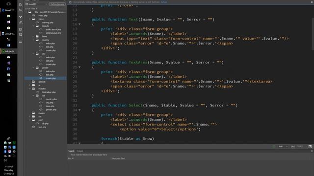Select the uploads folder
314x176 pixels.
coord(42,82)
